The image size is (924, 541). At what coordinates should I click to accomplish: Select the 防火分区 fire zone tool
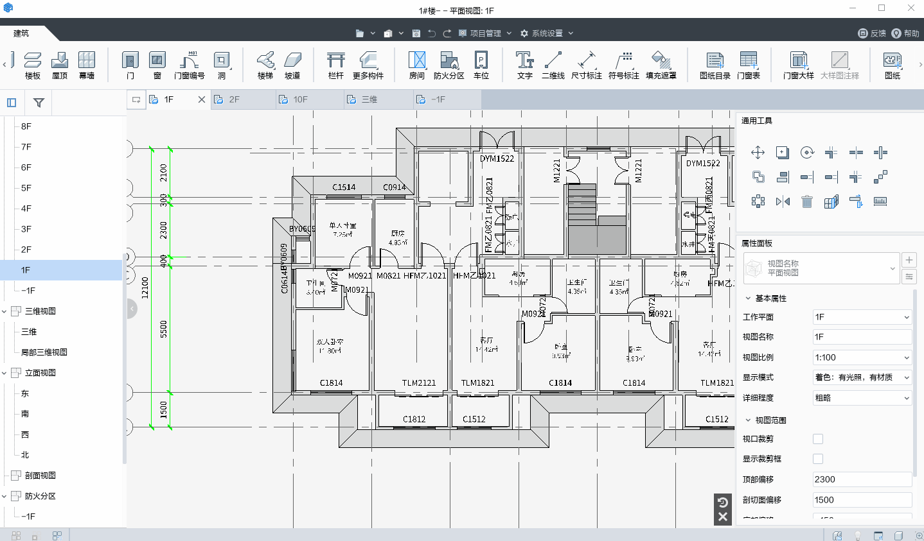click(449, 66)
